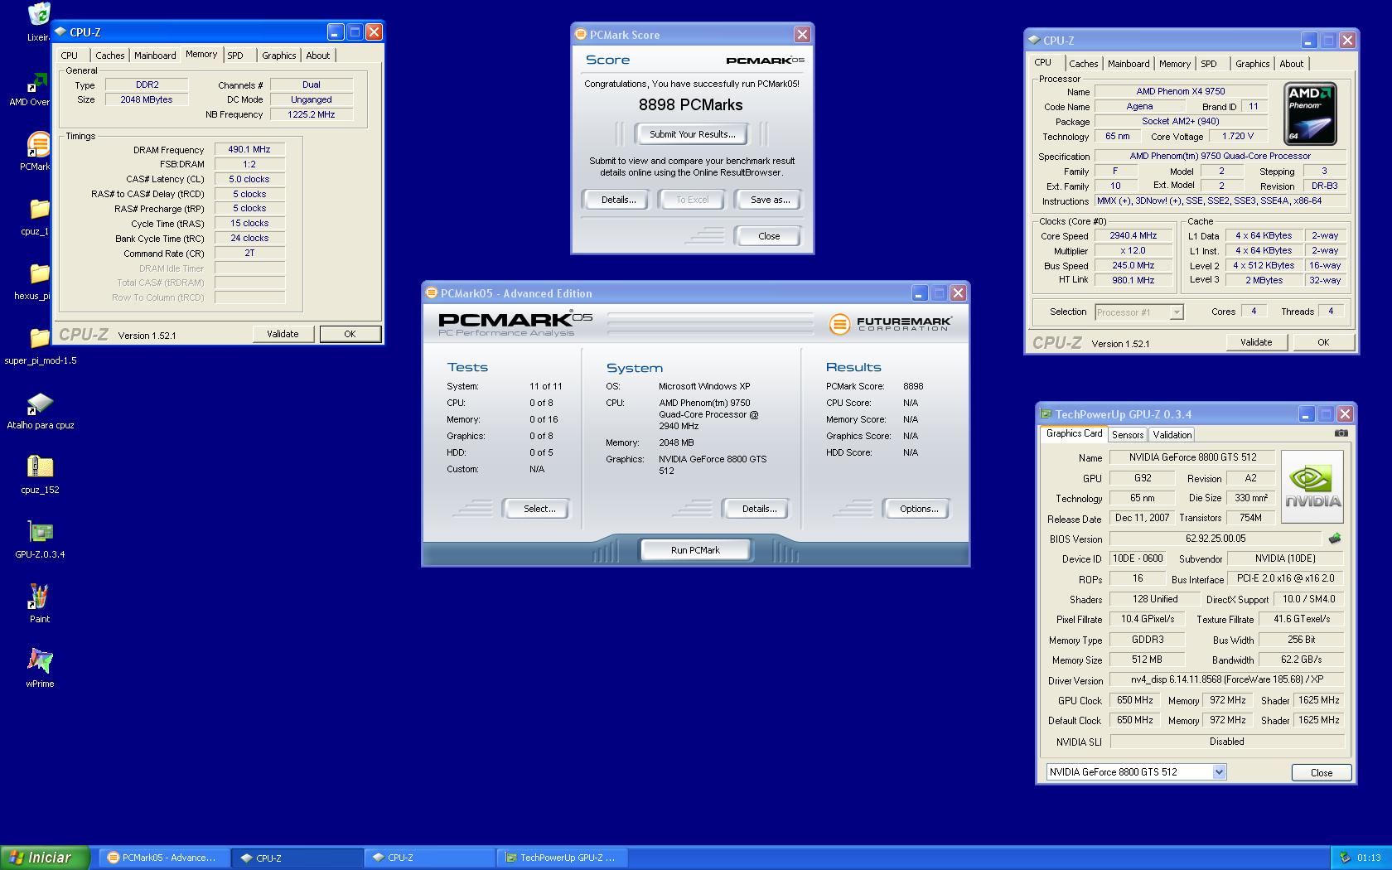Click Run PCMark button
The width and height of the screenshot is (1392, 870).
click(695, 550)
